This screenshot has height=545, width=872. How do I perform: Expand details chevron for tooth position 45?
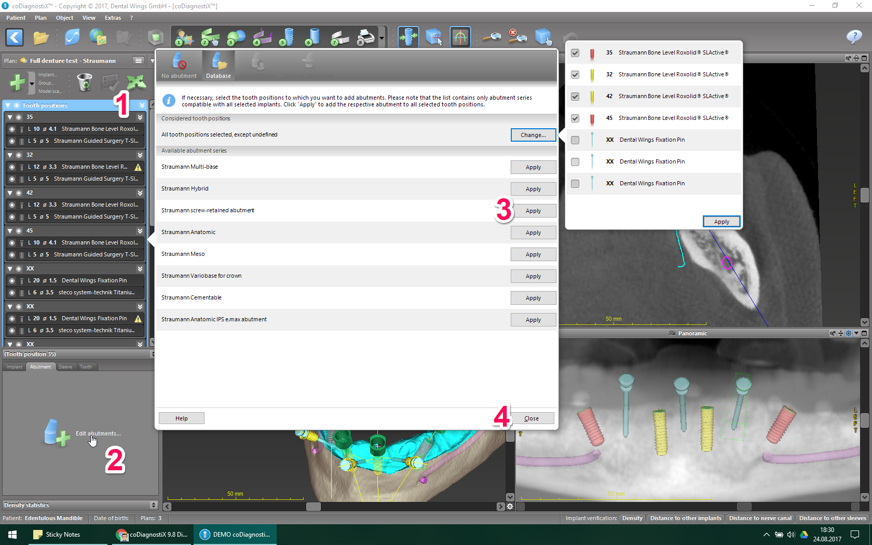click(x=140, y=231)
